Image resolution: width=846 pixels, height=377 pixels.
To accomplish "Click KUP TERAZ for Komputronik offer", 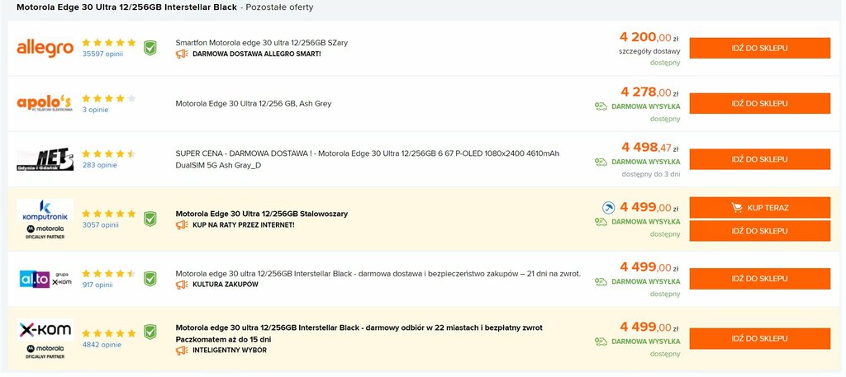I will 760,207.
